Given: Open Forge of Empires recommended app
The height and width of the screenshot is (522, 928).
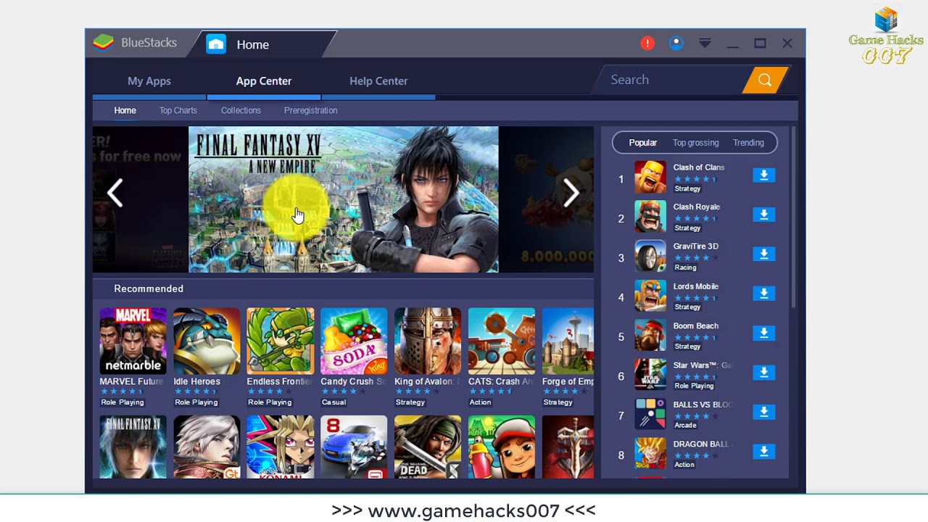Looking at the screenshot, I should (568, 341).
